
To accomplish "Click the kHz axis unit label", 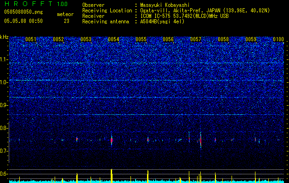I will [4, 37].
